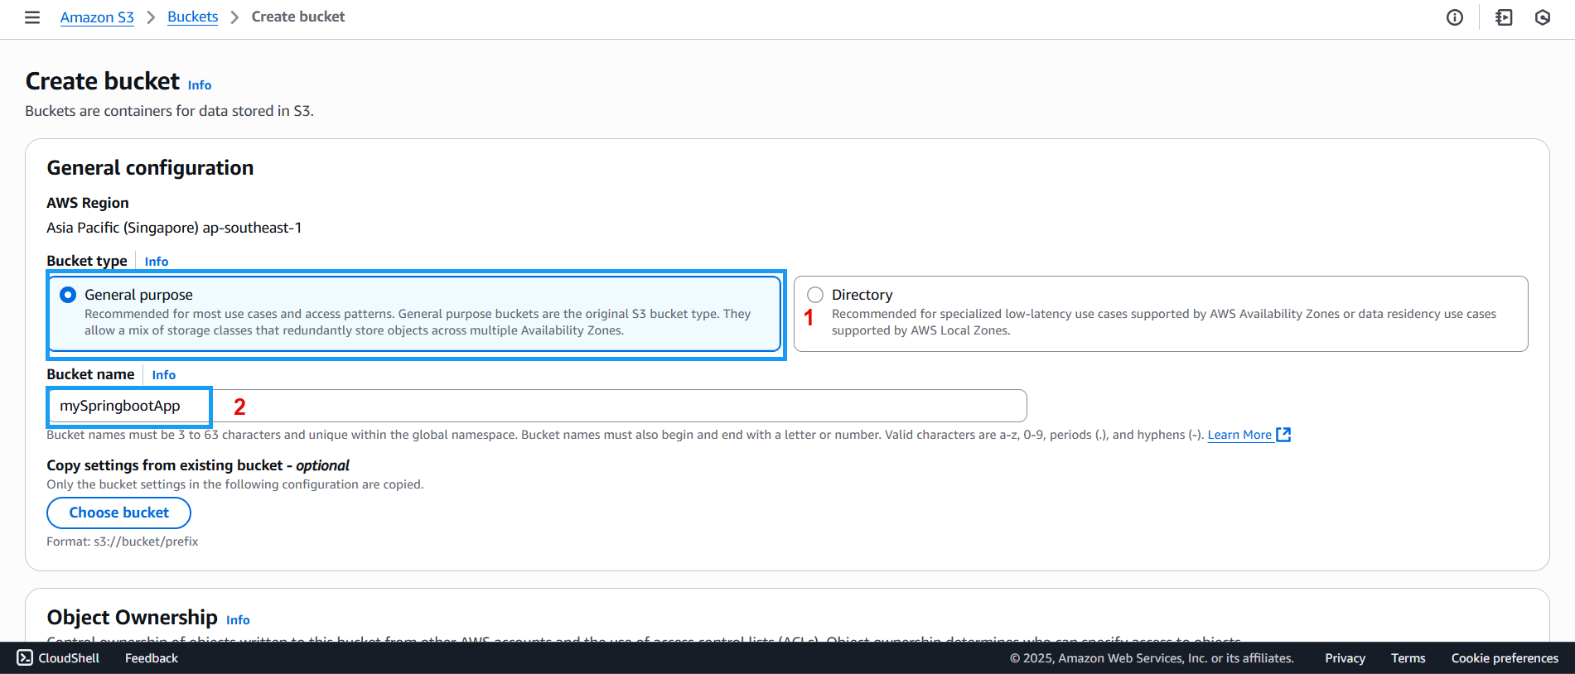
Task: Click the external link icon beside Learn More
Action: pyautogui.click(x=1283, y=435)
